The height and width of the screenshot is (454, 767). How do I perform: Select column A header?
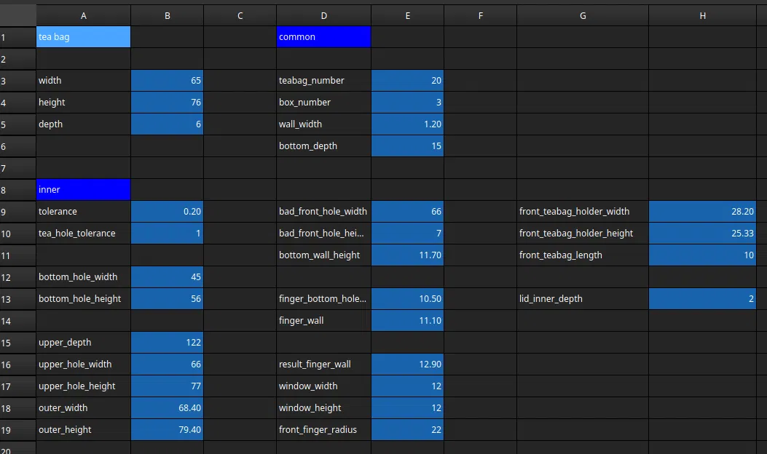83,16
